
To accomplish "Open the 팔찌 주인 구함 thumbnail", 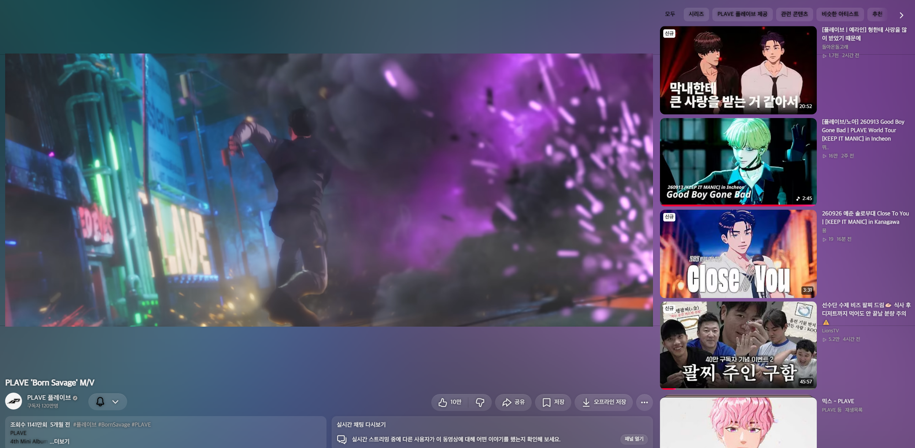I will pos(738,345).
